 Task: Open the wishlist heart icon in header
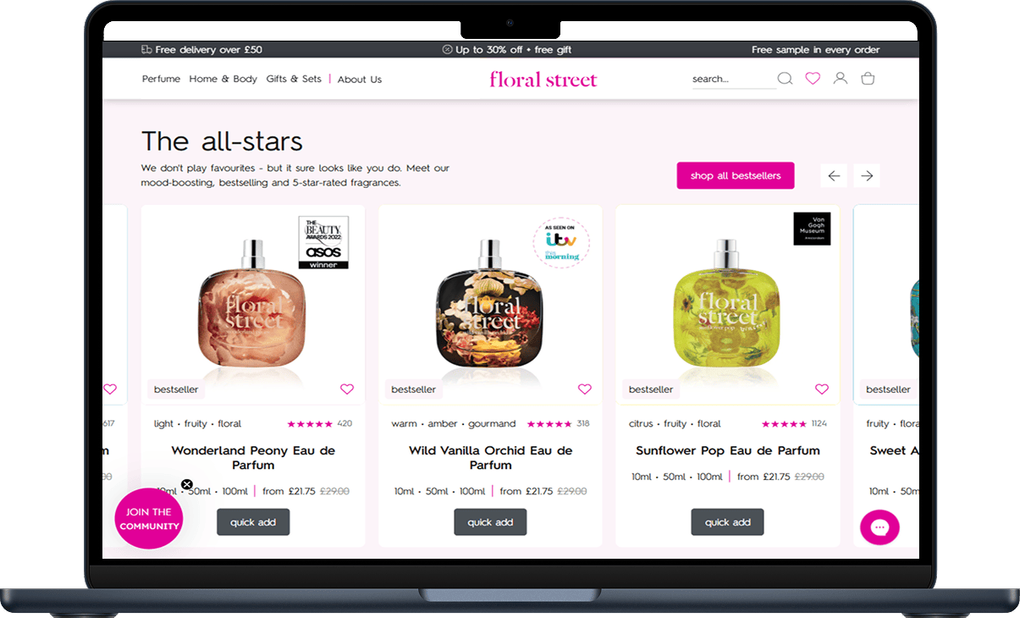813,79
